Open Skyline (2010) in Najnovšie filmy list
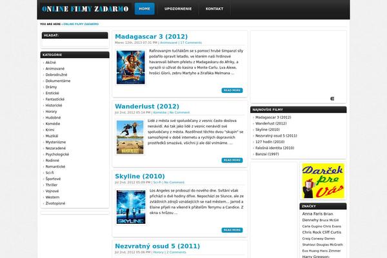The image size is (387, 258). point(267,130)
